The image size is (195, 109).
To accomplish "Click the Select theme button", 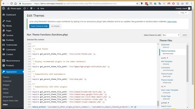I will [185, 35].
